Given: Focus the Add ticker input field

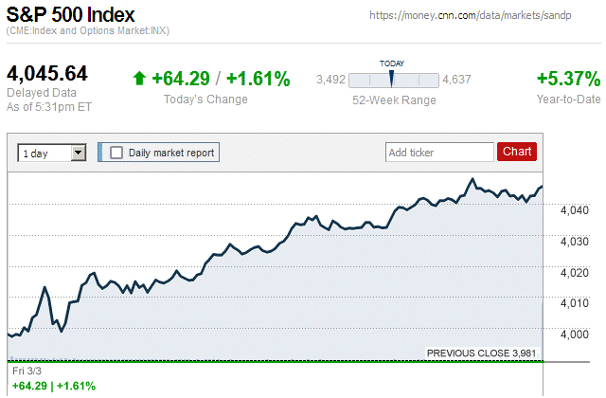Looking at the screenshot, I should [x=439, y=152].
